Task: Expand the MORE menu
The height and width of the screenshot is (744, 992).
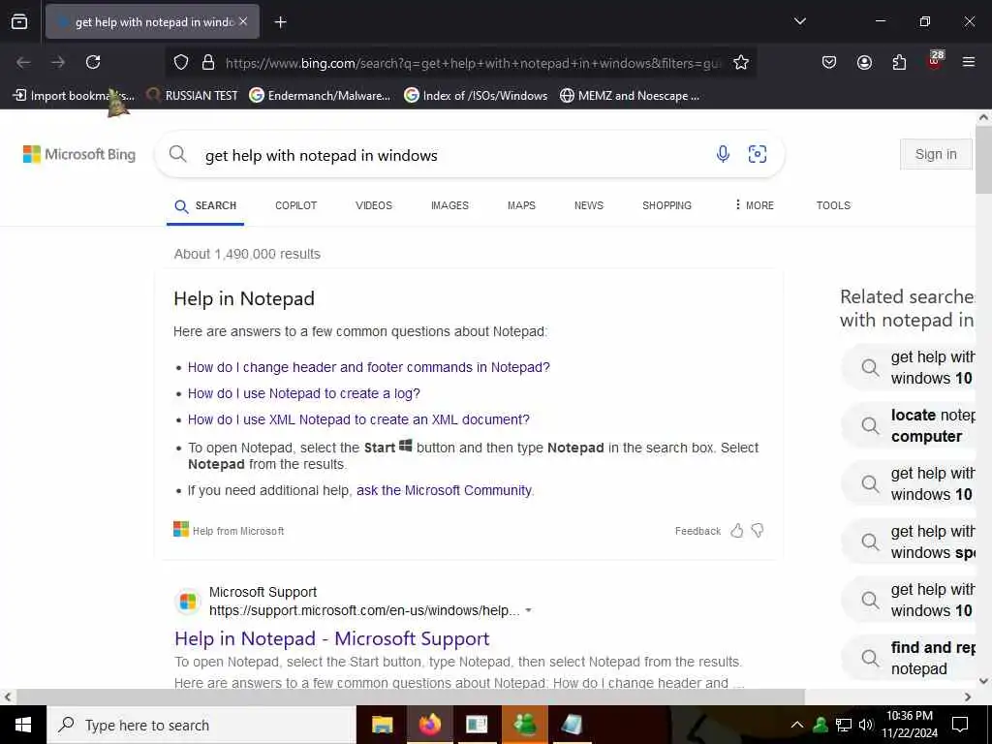Action: [x=754, y=205]
